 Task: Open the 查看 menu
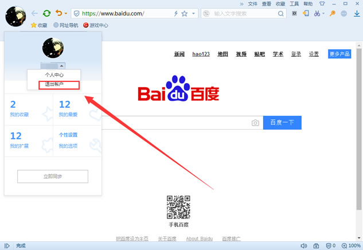tap(267, 3)
